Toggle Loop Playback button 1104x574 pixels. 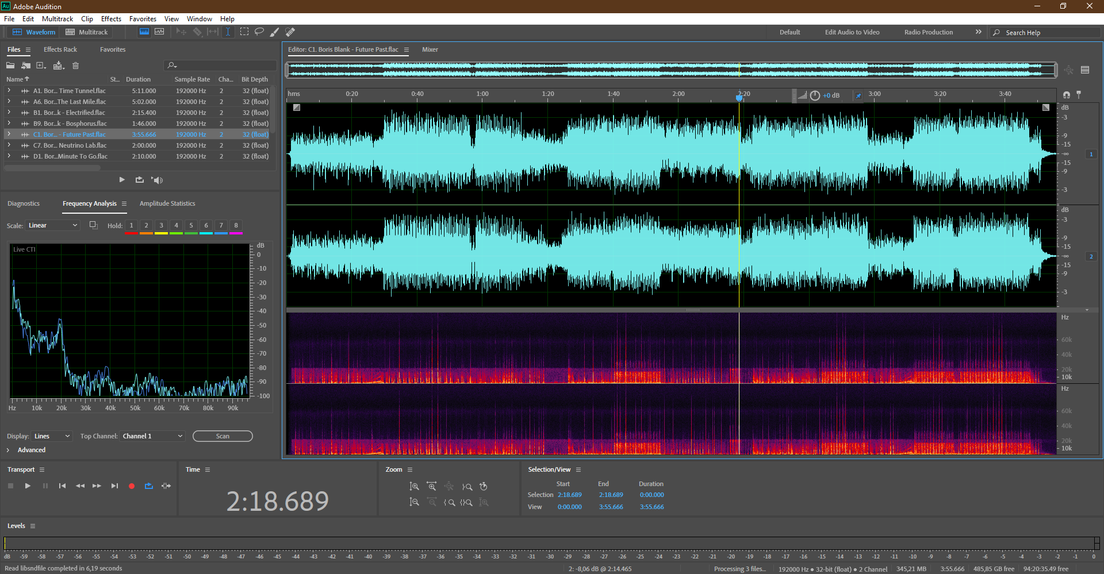[x=149, y=486]
